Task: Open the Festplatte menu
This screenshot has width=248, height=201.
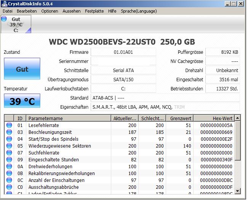Action: click(x=94, y=11)
